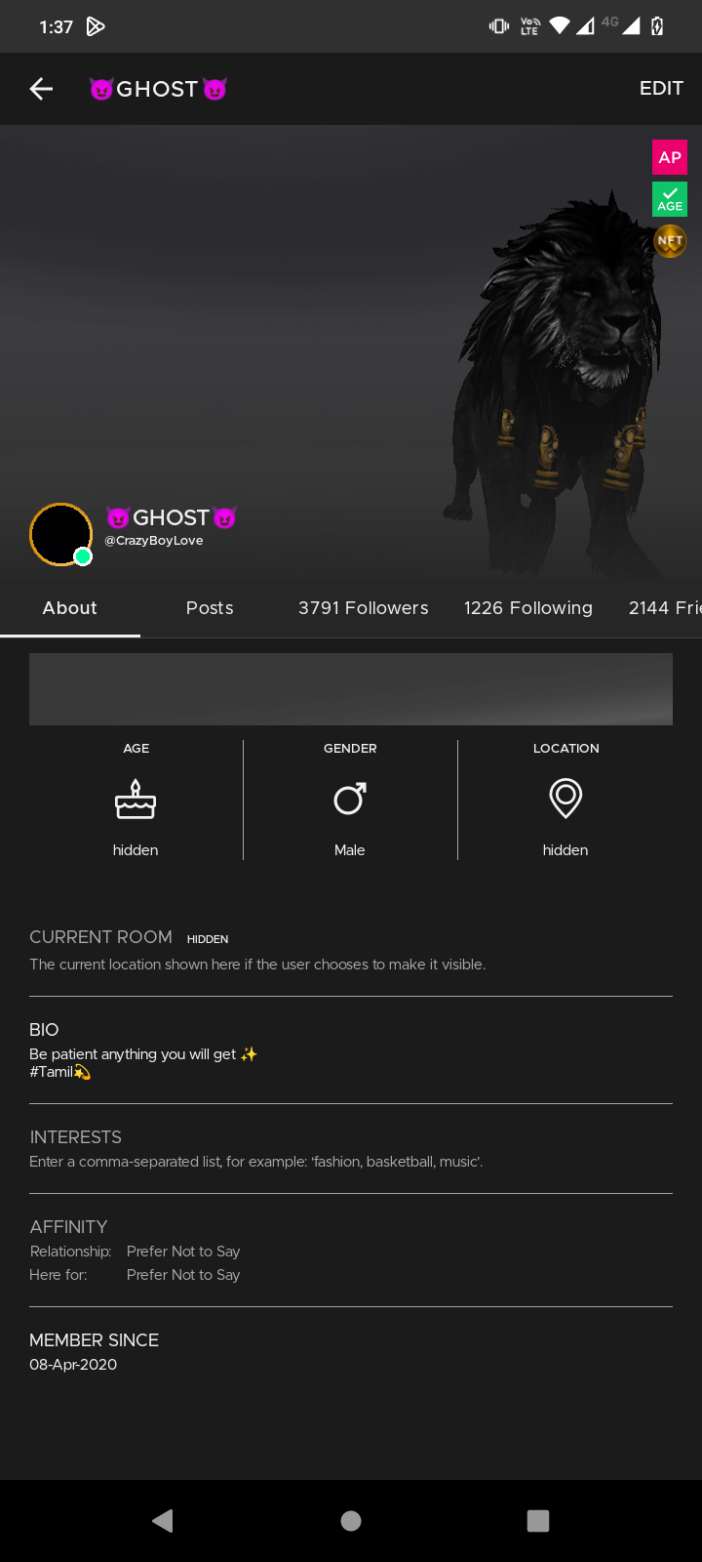Open the 2144 Friends tab

665,608
